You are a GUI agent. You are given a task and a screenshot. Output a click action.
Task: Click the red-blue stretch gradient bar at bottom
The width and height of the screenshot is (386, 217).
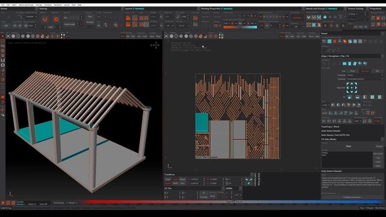pos(231,202)
